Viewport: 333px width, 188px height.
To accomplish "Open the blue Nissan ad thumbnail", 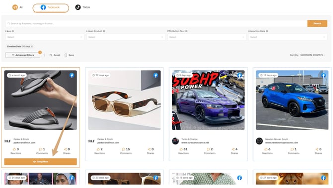I will click(292, 100).
